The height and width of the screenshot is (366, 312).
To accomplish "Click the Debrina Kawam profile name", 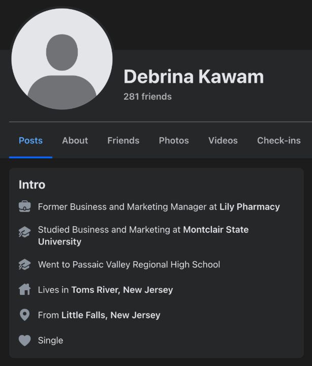I will (194, 77).
